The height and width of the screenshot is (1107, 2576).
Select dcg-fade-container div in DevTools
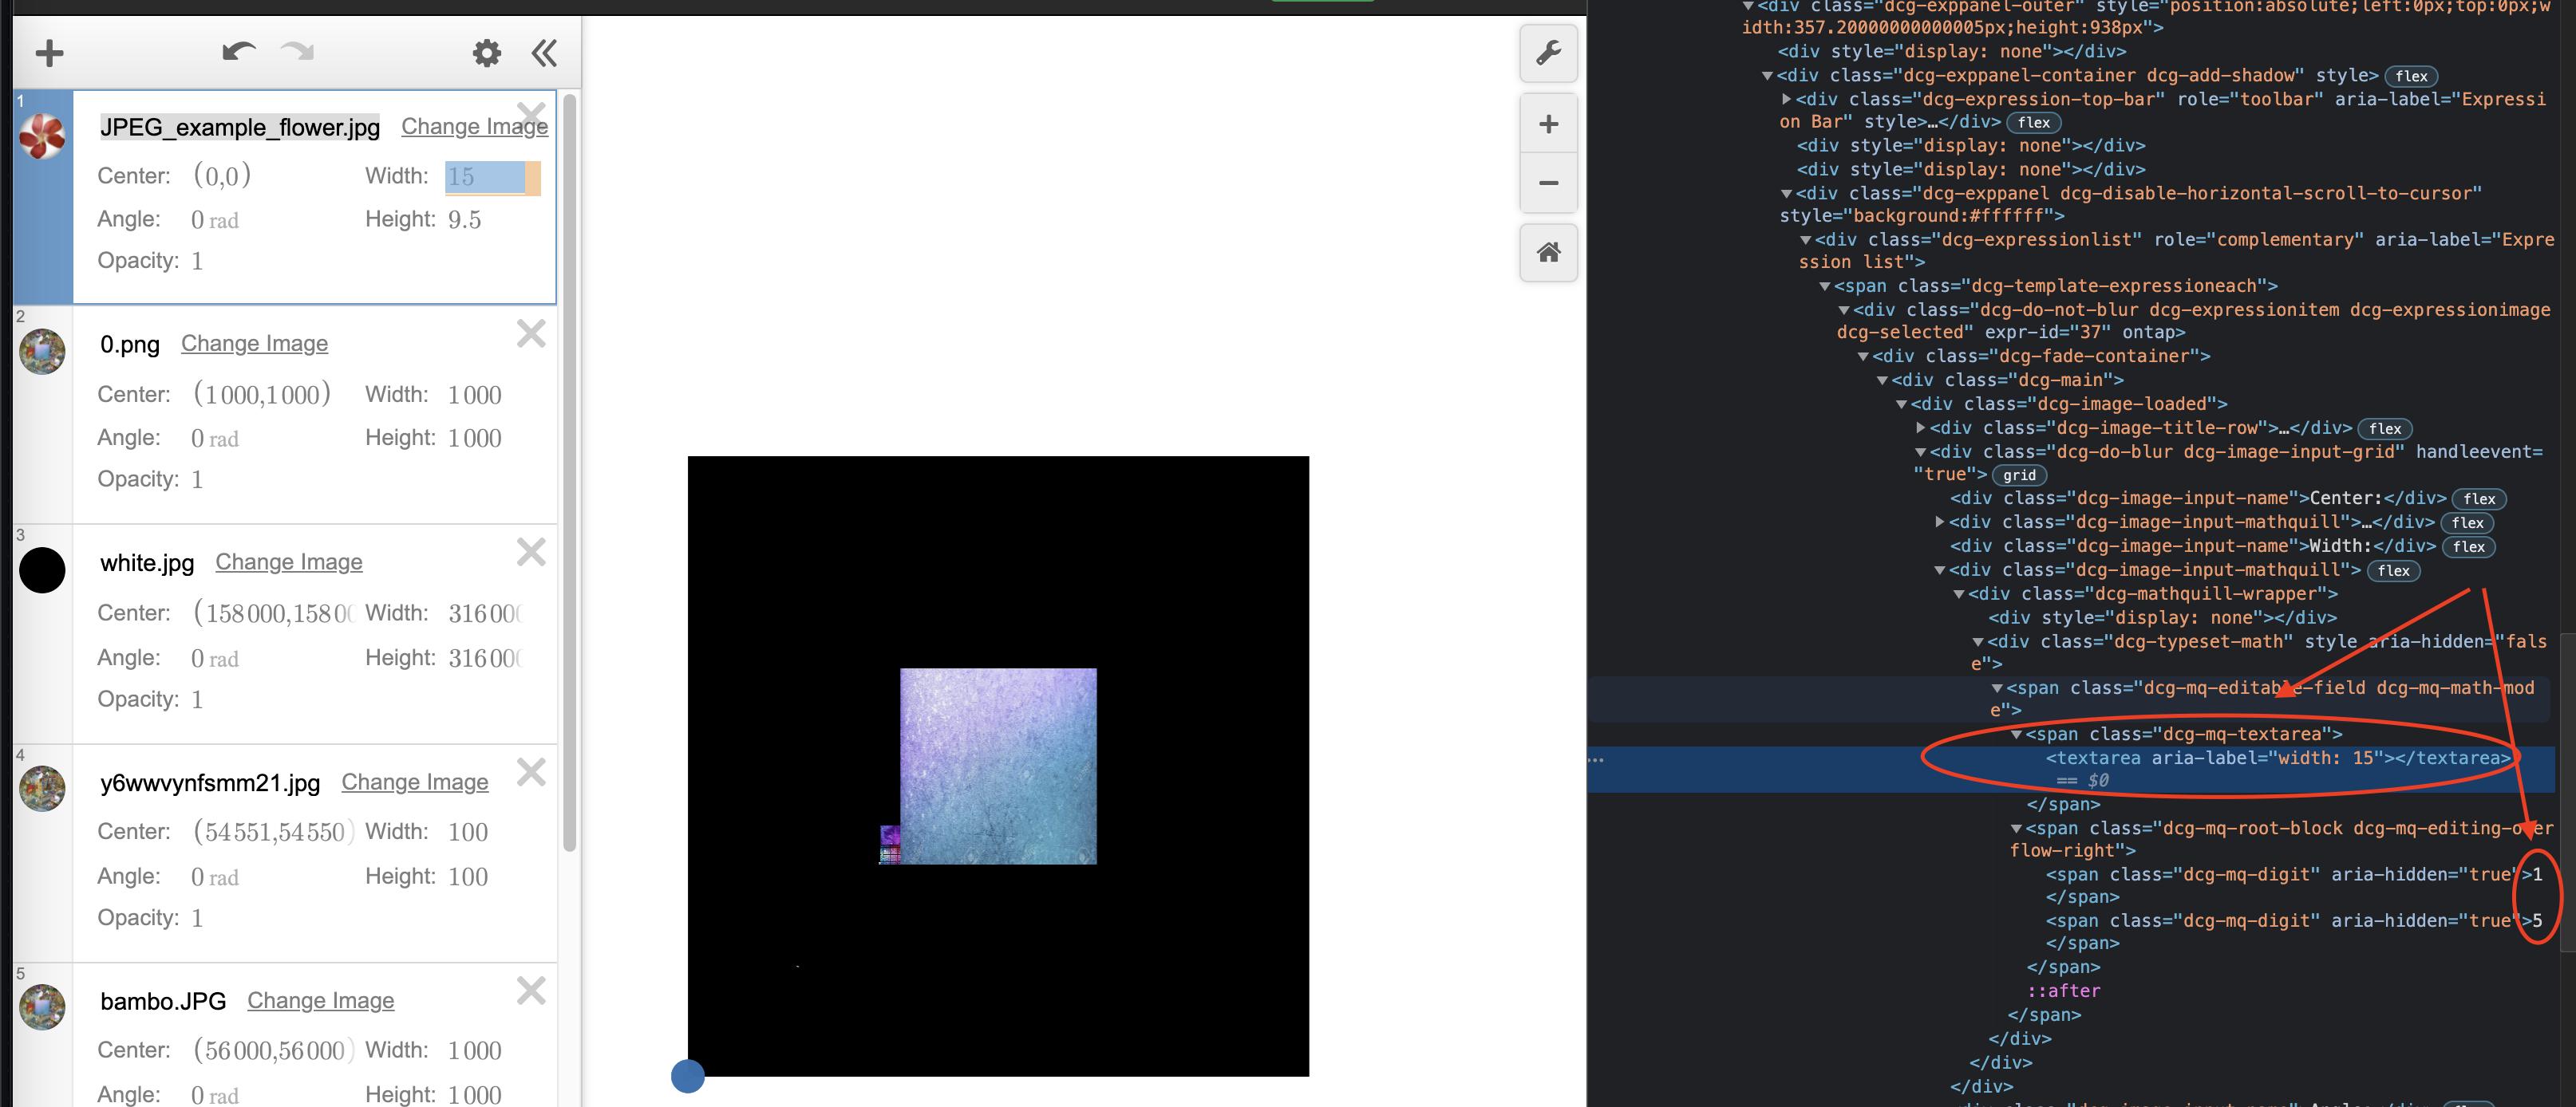click(x=2041, y=356)
